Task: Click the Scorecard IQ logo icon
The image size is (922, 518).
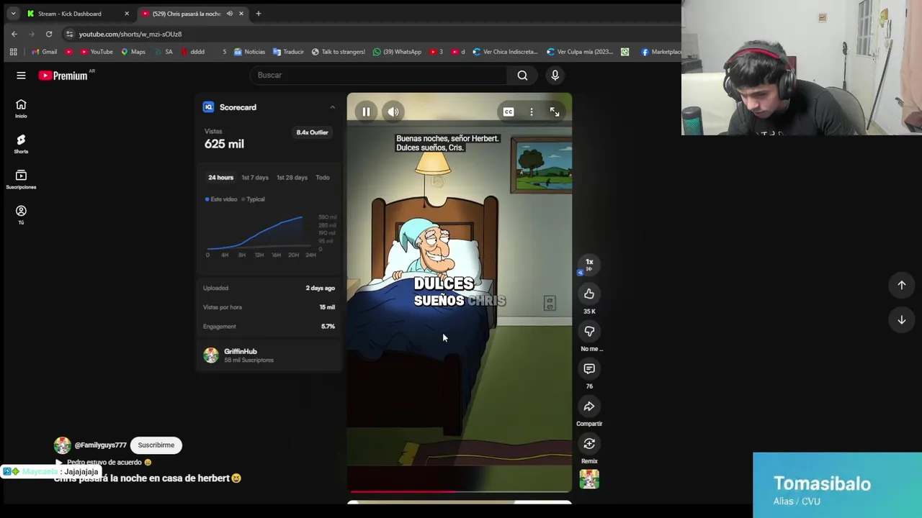Action: click(208, 107)
